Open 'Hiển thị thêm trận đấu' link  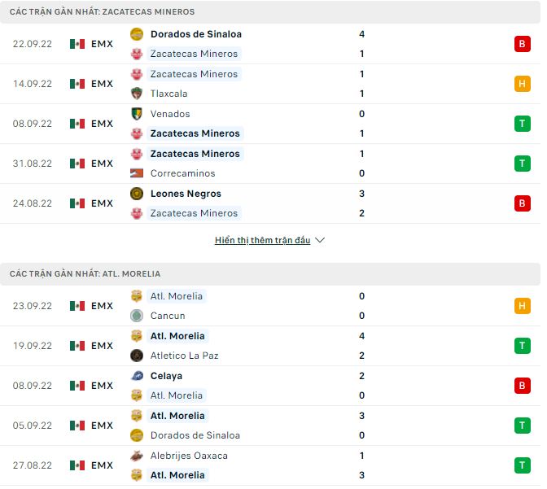pyautogui.click(x=262, y=241)
